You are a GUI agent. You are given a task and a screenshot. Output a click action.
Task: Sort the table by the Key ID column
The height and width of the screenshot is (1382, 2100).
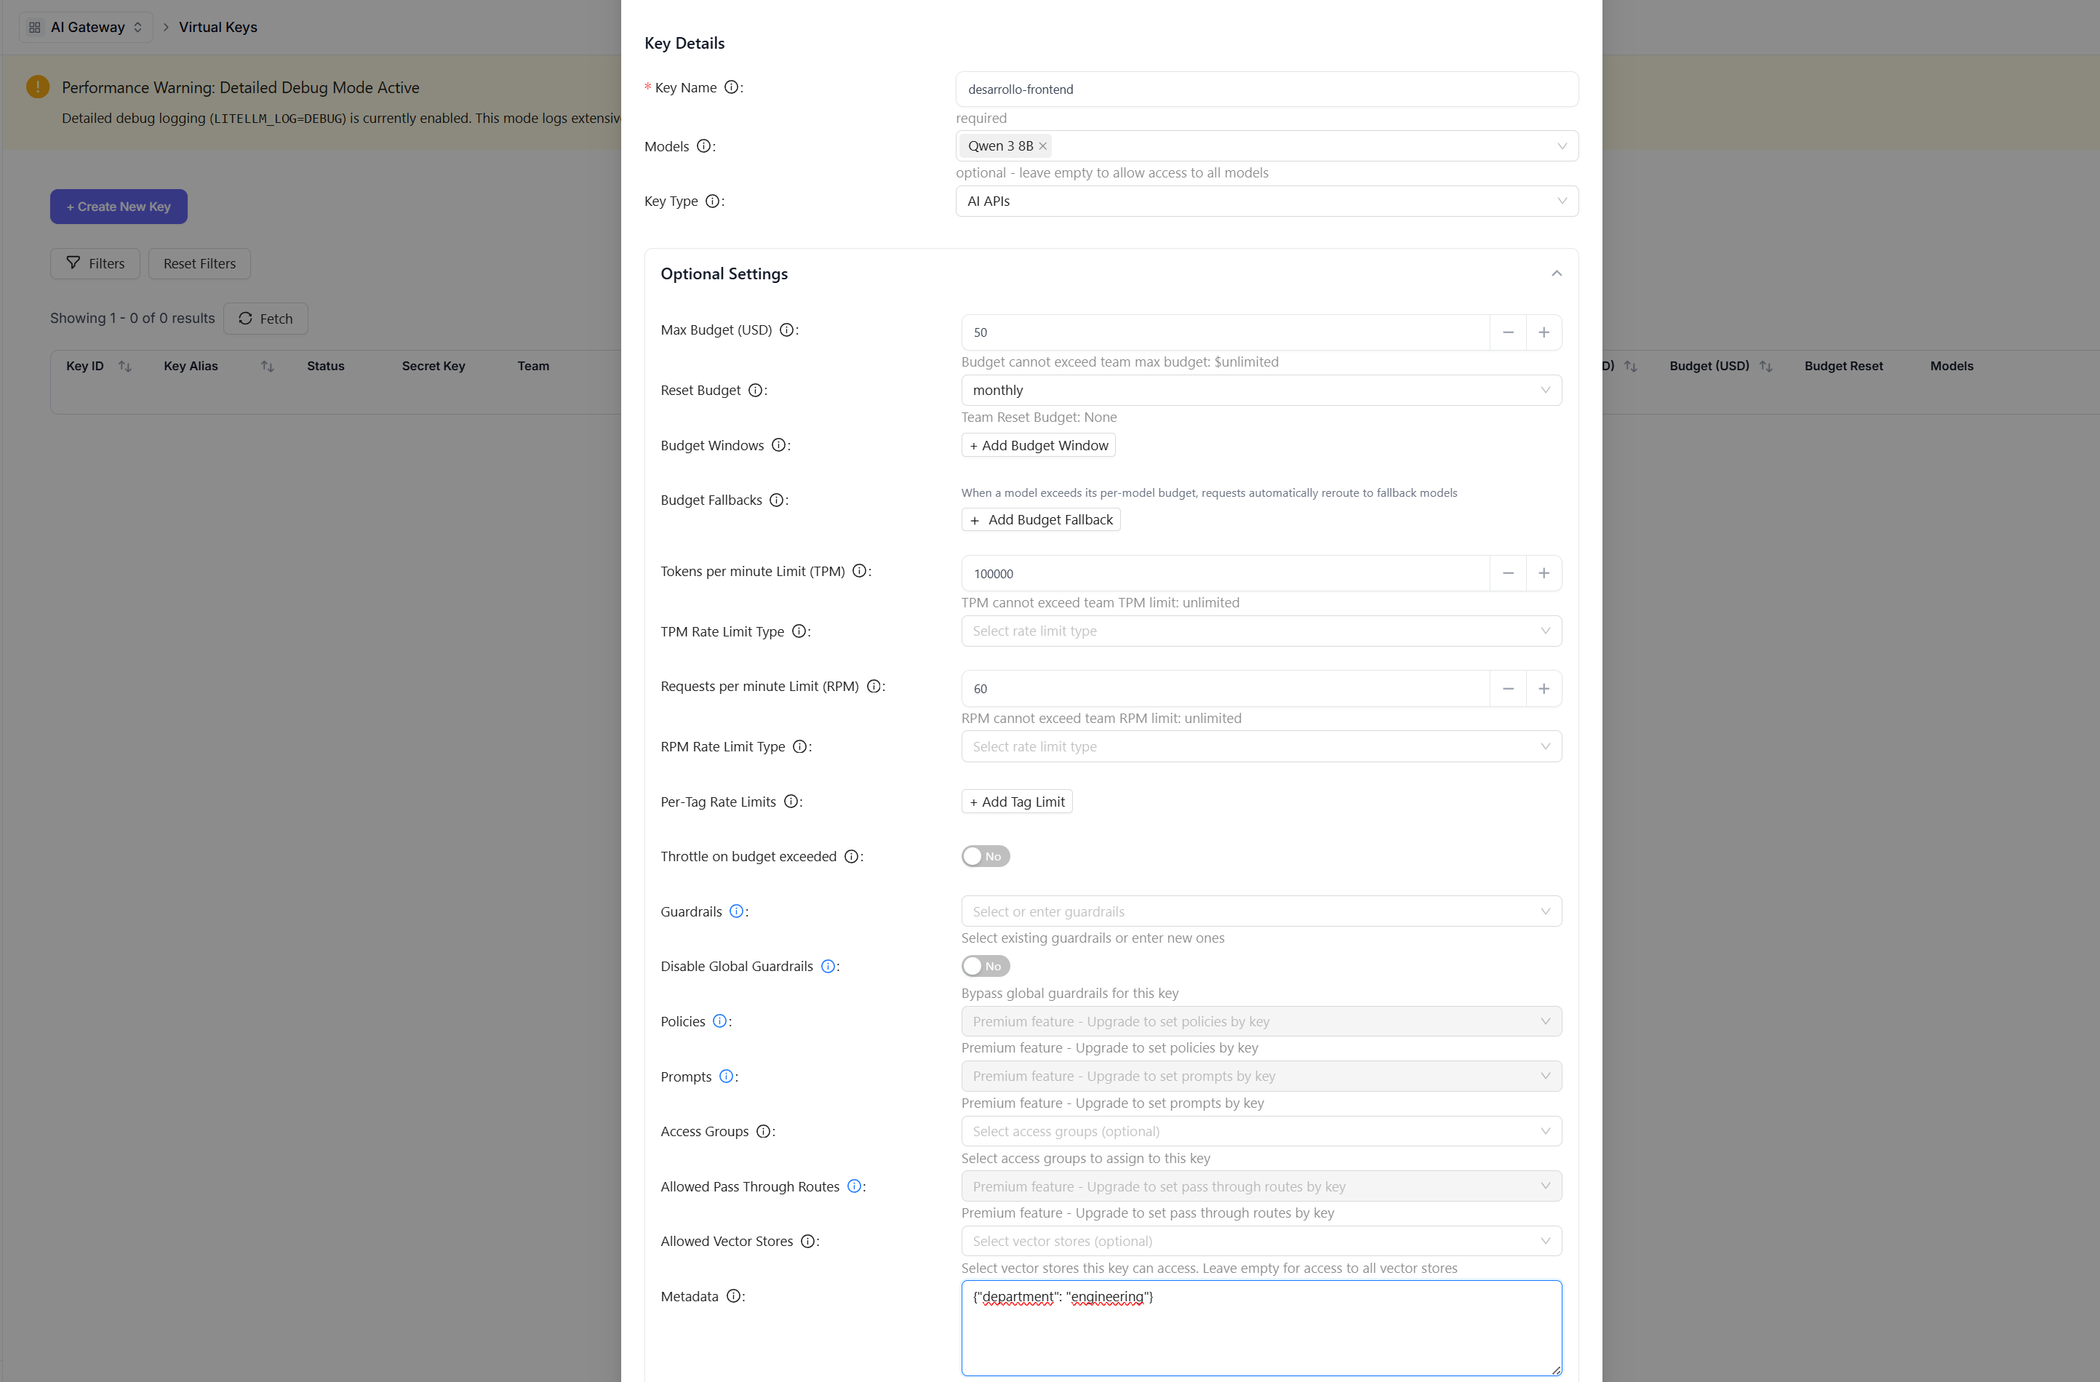coord(124,367)
